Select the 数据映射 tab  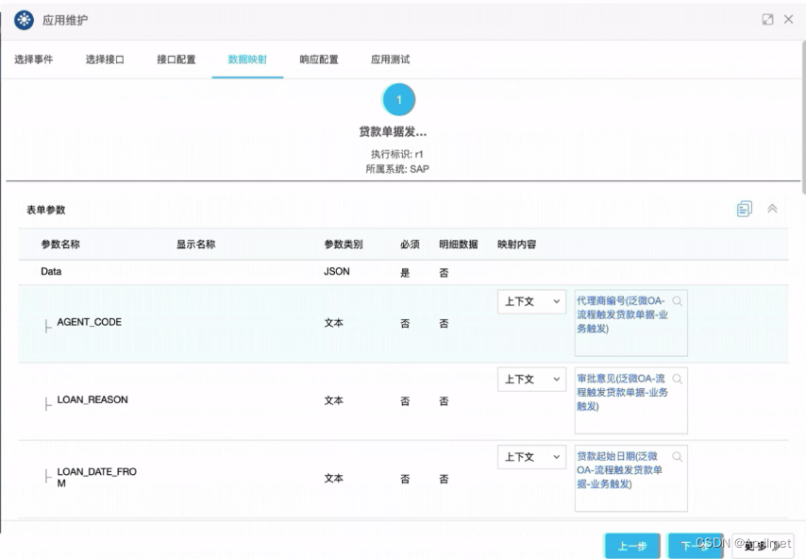pos(247,59)
